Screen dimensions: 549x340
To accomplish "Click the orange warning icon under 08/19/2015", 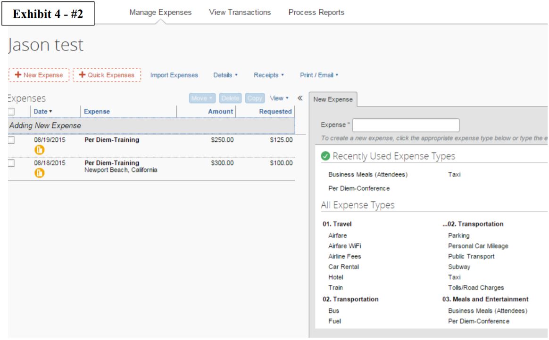I will 39,150.
